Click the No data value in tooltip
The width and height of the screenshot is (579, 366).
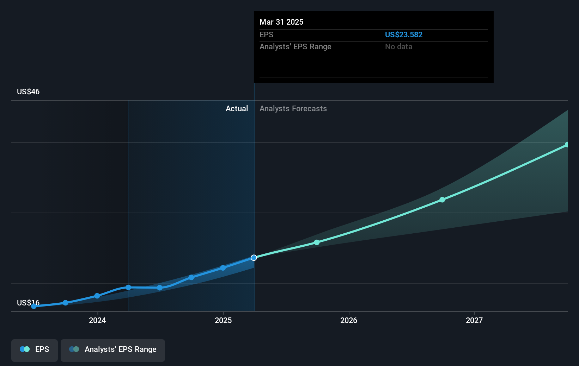point(398,46)
